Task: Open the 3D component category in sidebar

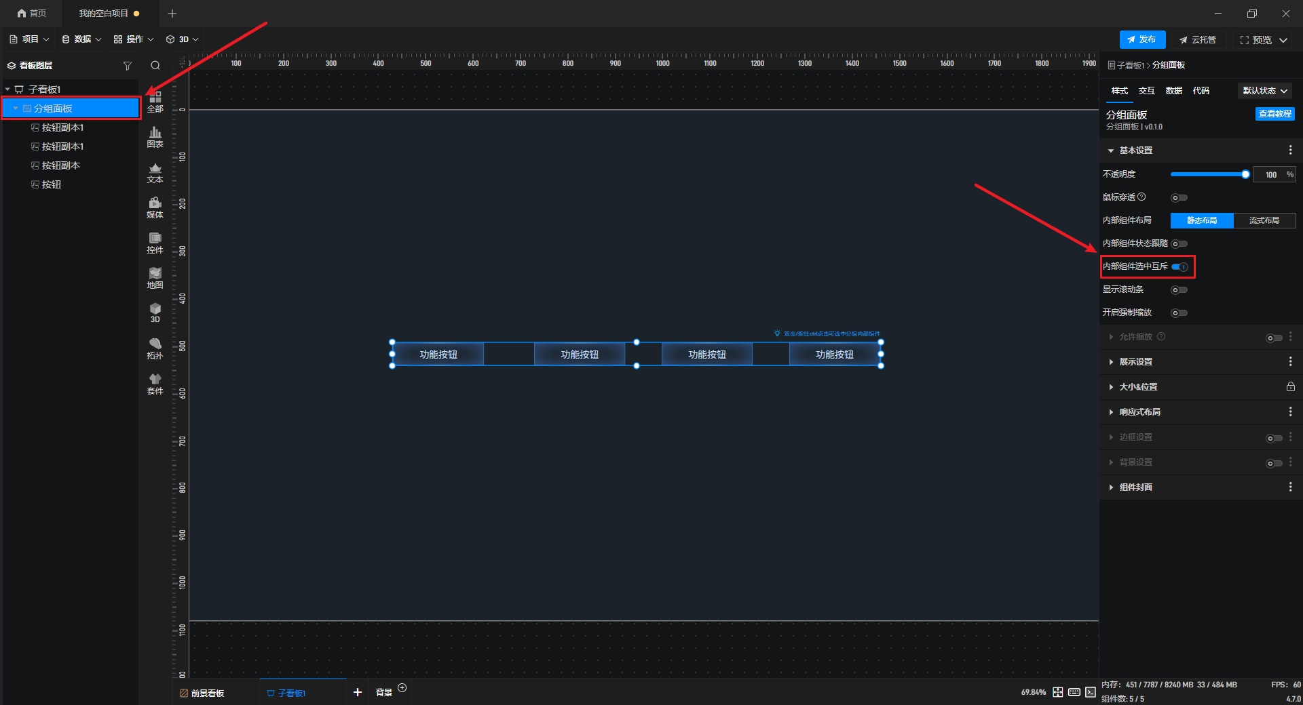Action: coord(155,313)
